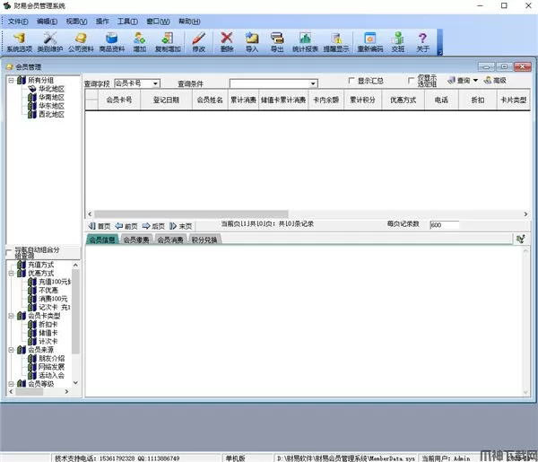Open 公司资料 company info icon

pos(82,40)
